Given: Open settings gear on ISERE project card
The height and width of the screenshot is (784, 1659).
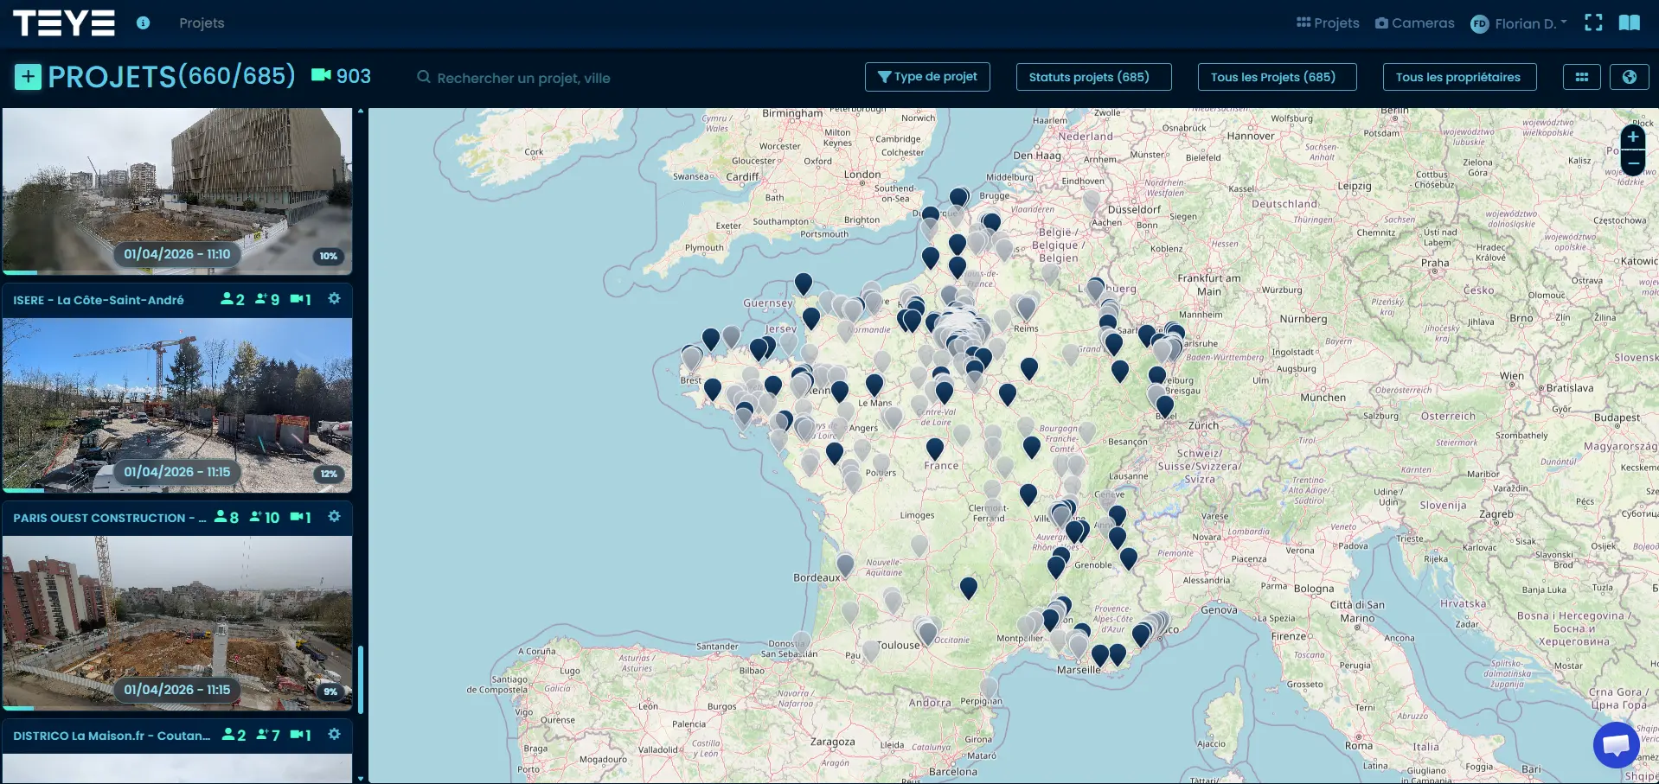Looking at the screenshot, I should coord(335,298).
